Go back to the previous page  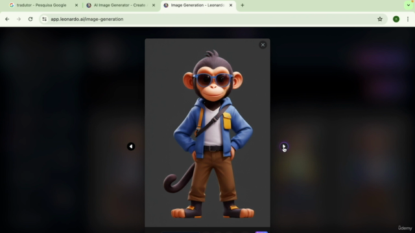click(7, 19)
